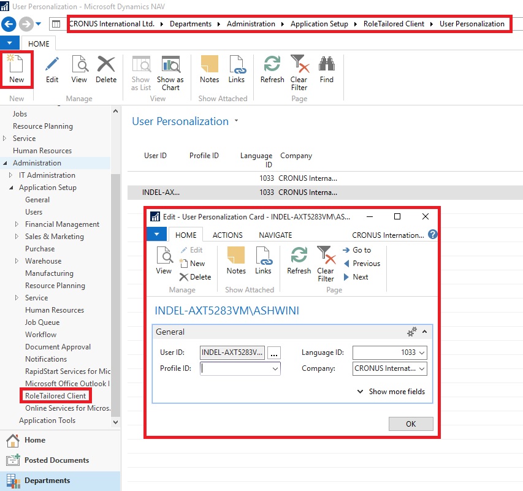Click the User ID lookup ellipsis button
Viewport: 523px width, 491px height.
274,352
